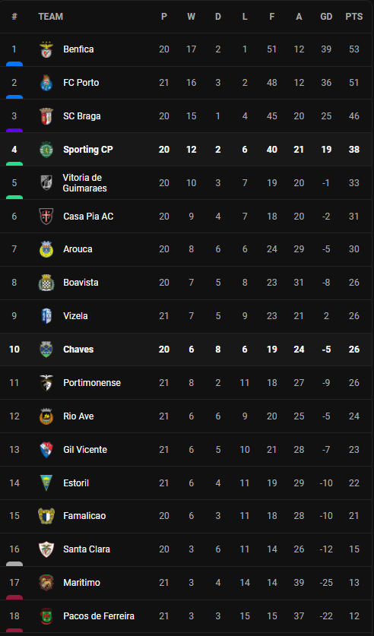Select the Gil Vicente team name
The image size is (374, 636).
[x=85, y=449]
